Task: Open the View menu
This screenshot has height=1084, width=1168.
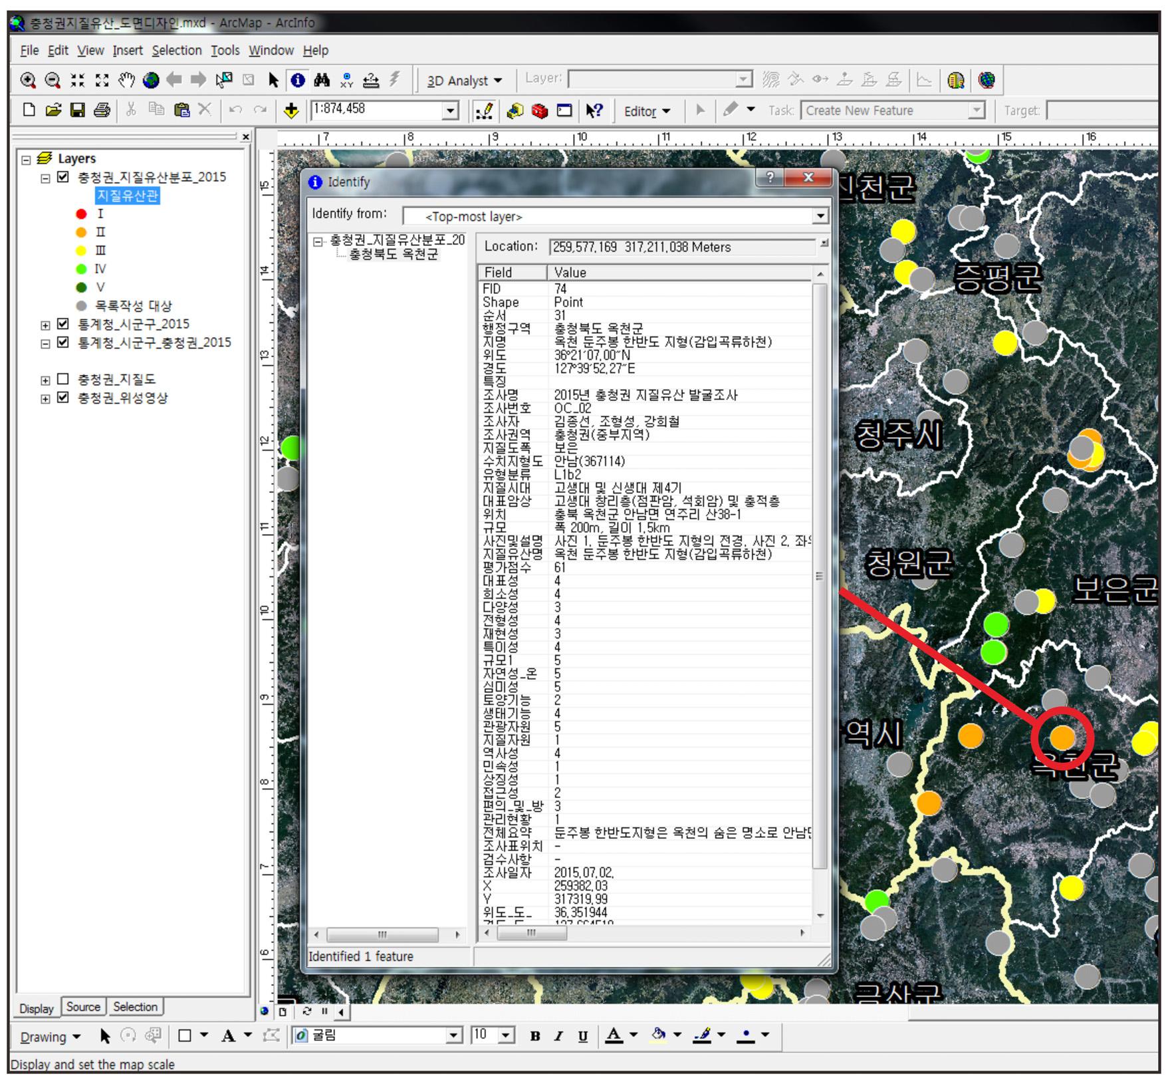Action: [x=90, y=51]
